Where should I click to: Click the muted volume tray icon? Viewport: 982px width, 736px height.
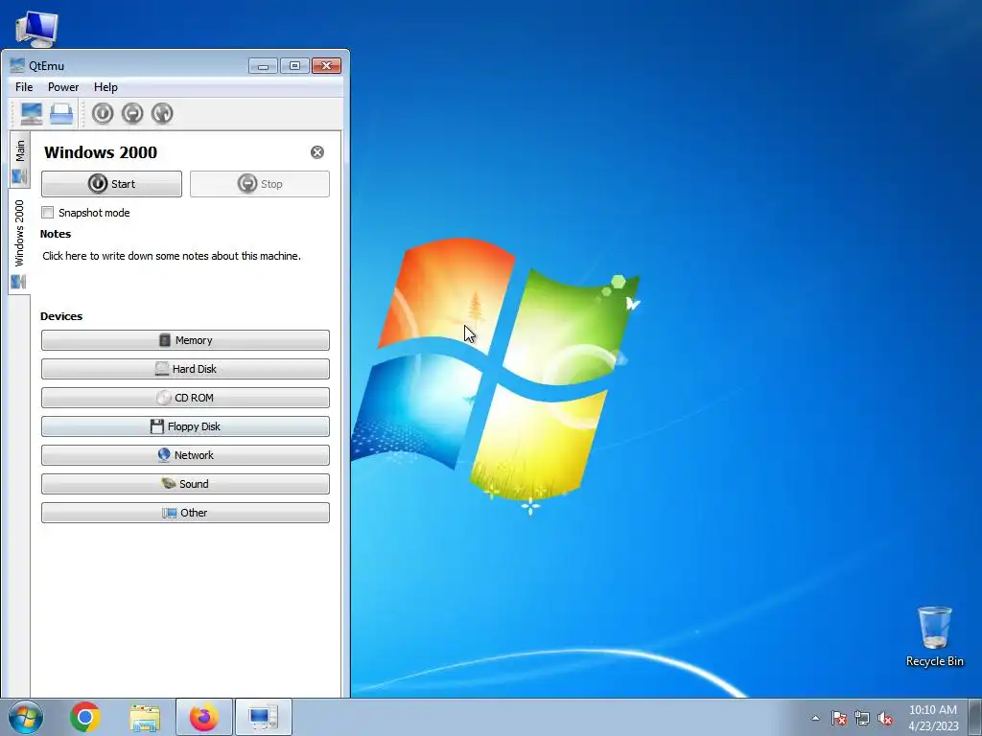[885, 718]
